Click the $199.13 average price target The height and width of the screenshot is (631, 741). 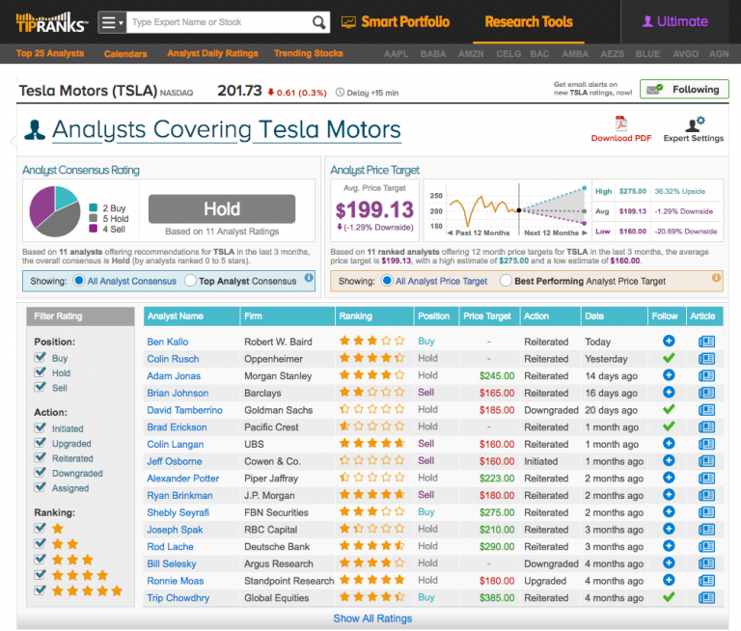tap(374, 210)
